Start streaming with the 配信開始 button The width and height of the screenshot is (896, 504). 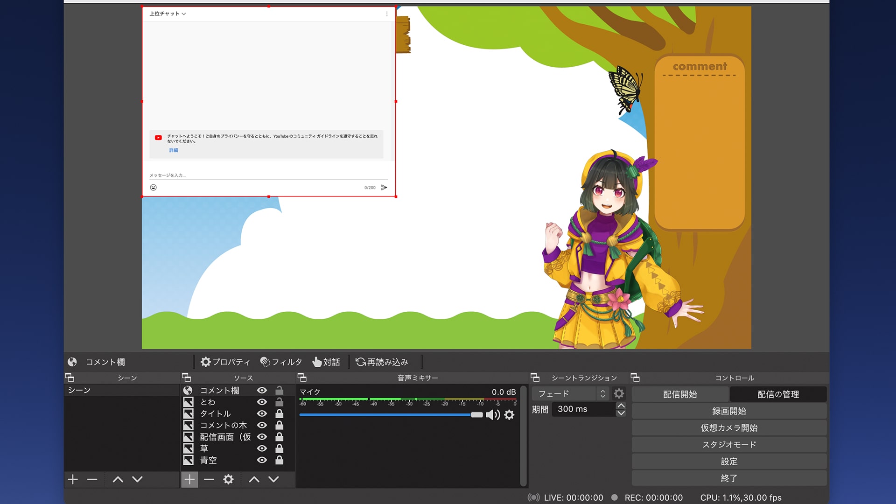pyautogui.click(x=679, y=394)
